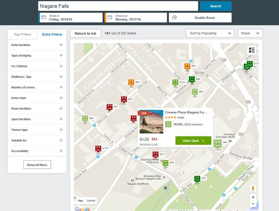
Task: Click the camera icon by Niagara SkyWheel
Action: tap(132, 180)
